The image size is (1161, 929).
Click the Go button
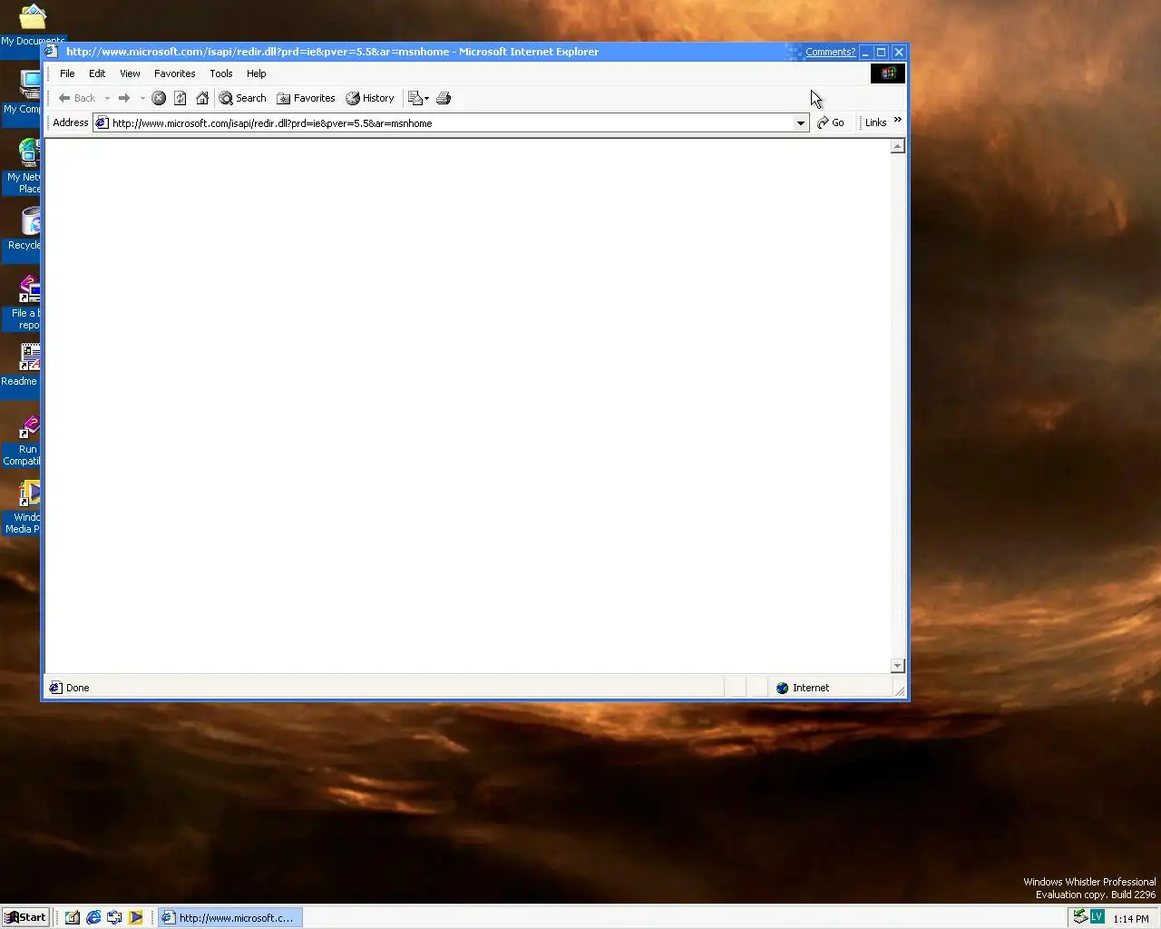[831, 122]
